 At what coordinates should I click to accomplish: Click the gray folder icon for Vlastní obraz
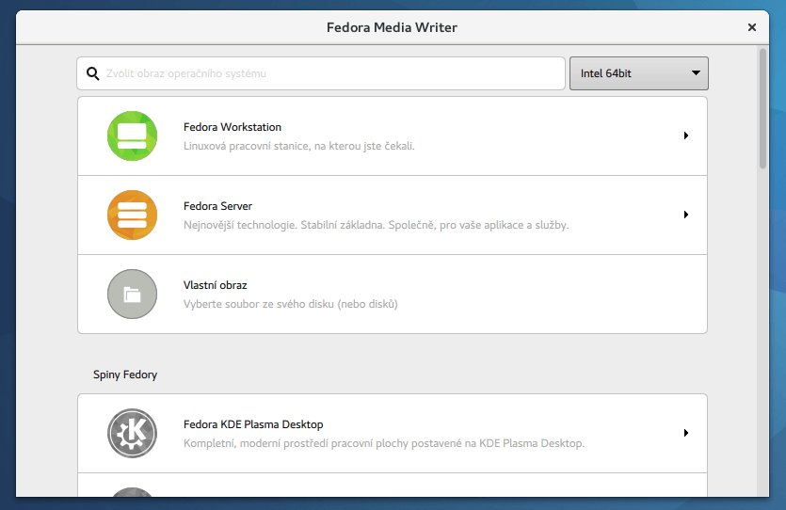(132, 294)
